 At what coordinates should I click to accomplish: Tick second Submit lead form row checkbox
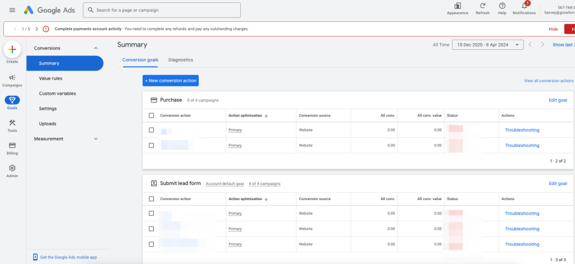pyautogui.click(x=152, y=229)
